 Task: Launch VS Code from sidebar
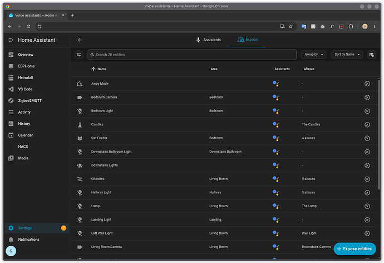point(37,89)
